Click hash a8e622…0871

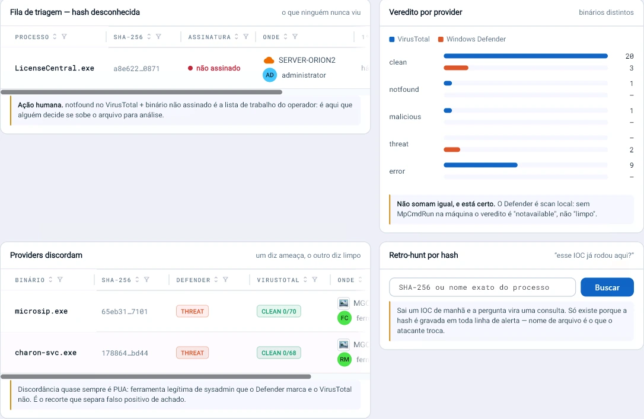tap(136, 69)
